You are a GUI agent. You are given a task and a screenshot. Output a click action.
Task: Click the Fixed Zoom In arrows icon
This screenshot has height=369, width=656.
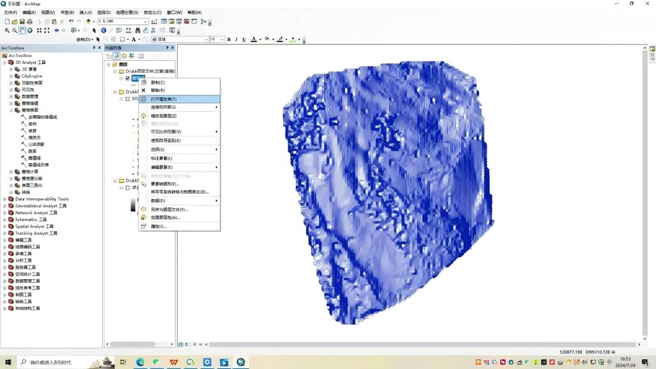click(x=40, y=30)
